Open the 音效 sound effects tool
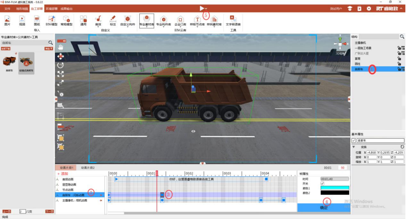The height and width of the screenshot is (219, 406). click(98, 21)
